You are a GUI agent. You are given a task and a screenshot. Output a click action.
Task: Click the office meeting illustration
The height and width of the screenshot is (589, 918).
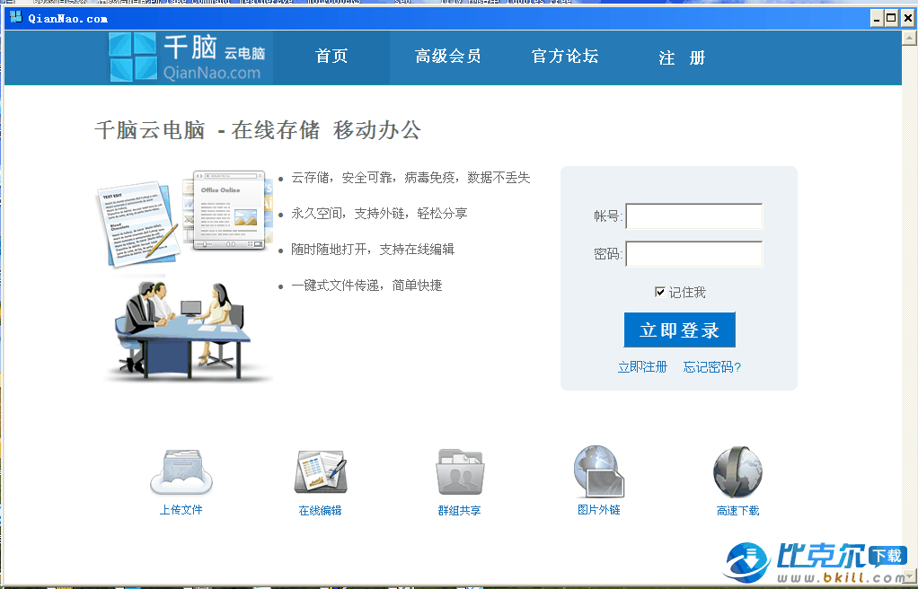tap(188, 330)
